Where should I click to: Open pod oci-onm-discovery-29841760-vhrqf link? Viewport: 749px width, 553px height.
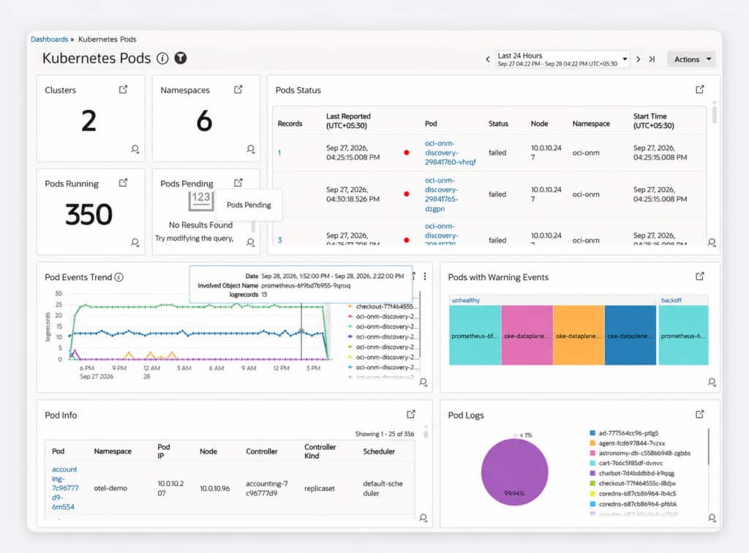(x=450, y=152)
